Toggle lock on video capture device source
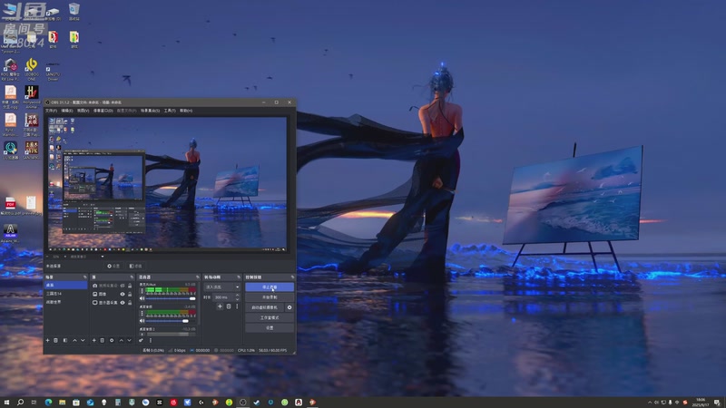 (130, 286)
